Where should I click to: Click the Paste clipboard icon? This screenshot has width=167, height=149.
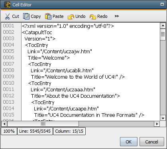pyautogui.click(x=48, y=16)
